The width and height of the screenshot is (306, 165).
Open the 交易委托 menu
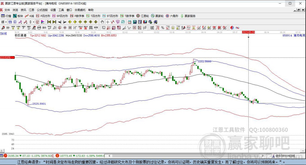point(80,10)
